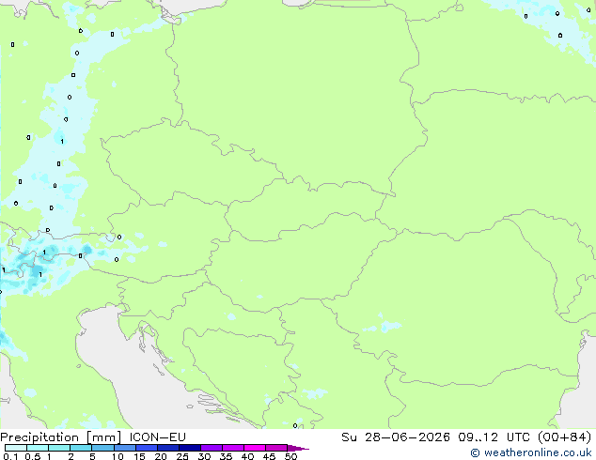
Task: Click the 'ICON-EU' model label
Action: [x=157, y=437]
